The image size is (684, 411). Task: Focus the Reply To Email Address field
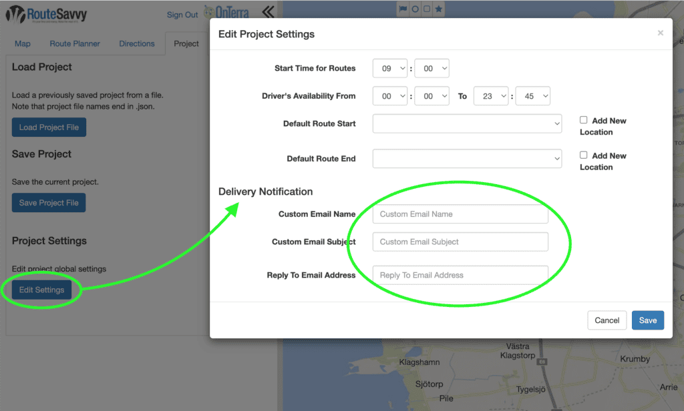click(x=460, y=275)
